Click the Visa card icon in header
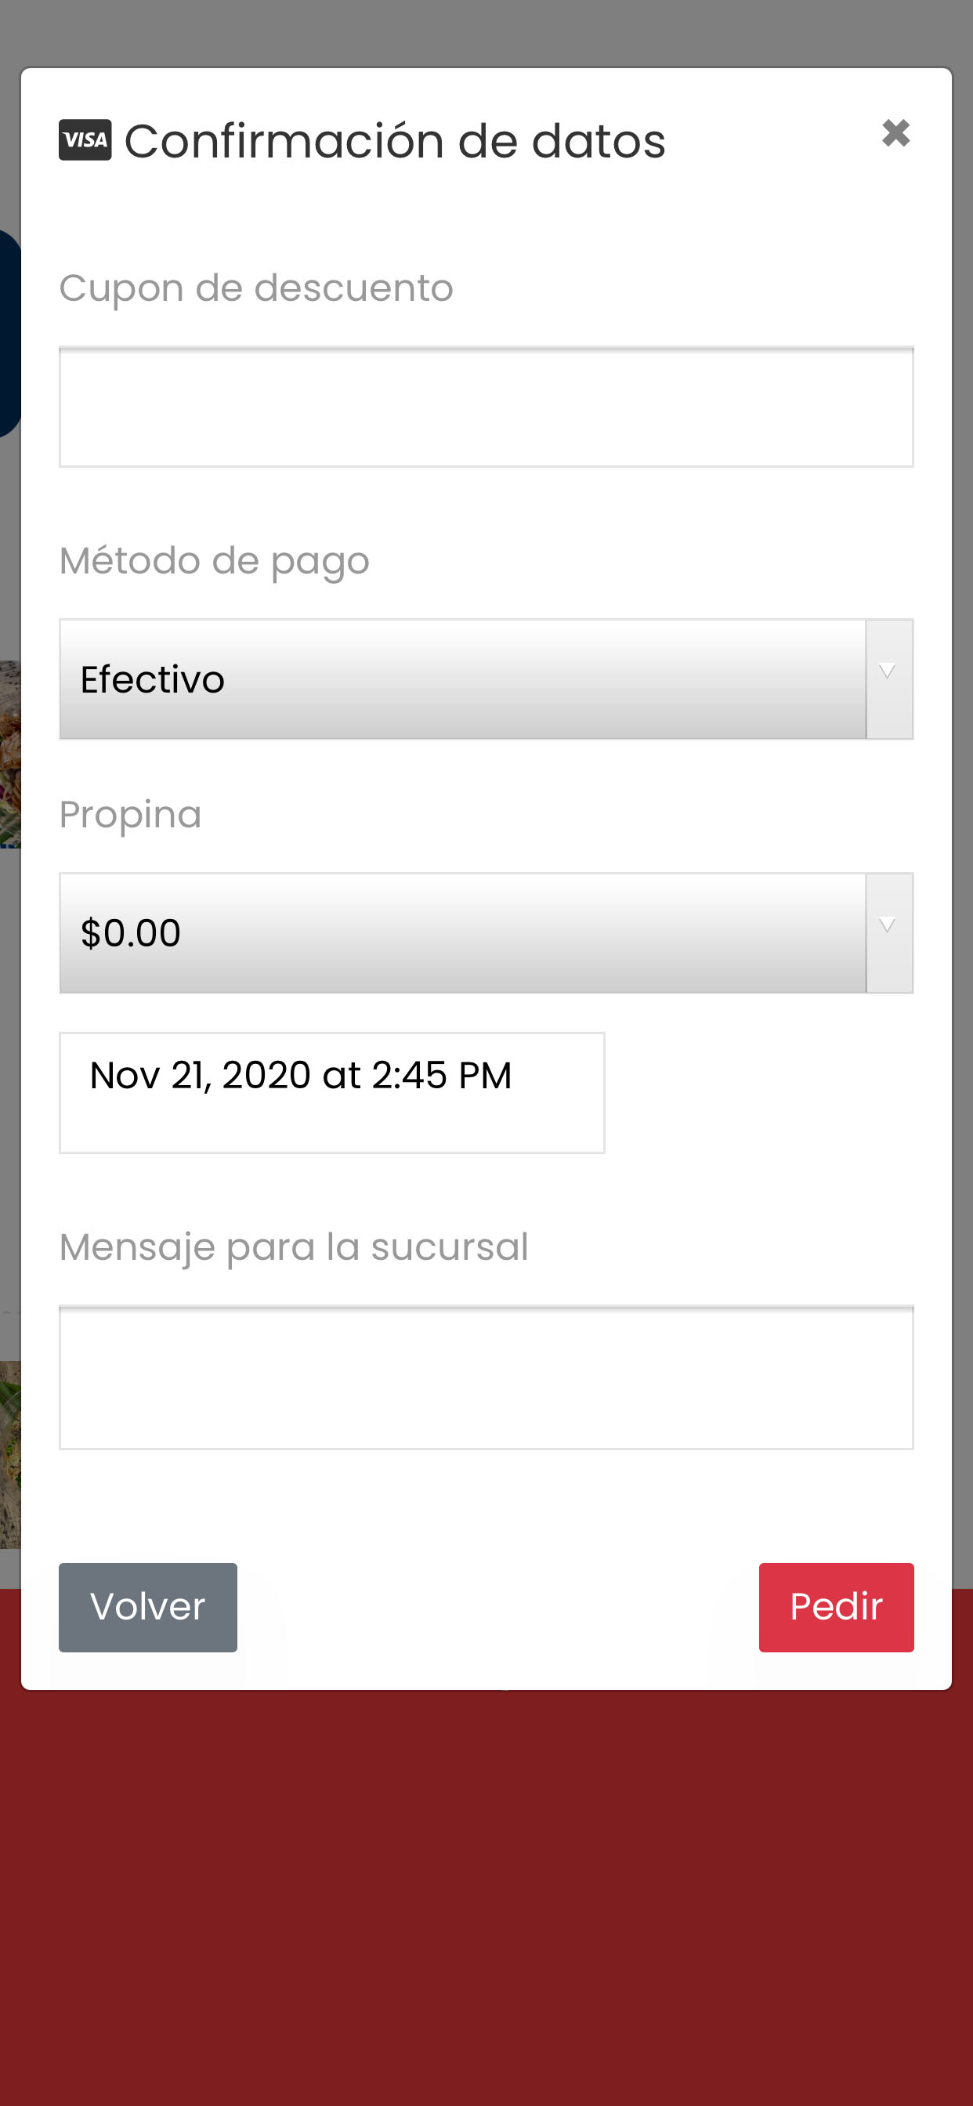This screenshot has width=973, height=2106. (x=85, y=139)
